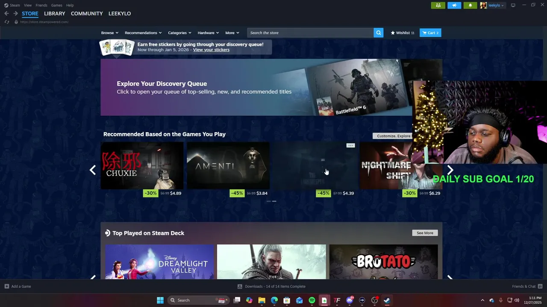This screenshot has height=307, width=547.
Task: Open Copilot from the taskbar
Action: (249, 300)
